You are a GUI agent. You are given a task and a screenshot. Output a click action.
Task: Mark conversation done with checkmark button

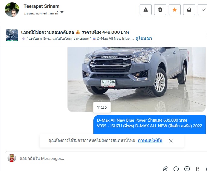point(203,10)
